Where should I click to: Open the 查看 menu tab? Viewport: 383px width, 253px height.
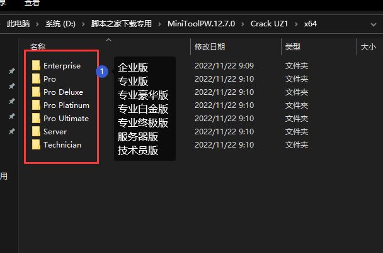32,3
